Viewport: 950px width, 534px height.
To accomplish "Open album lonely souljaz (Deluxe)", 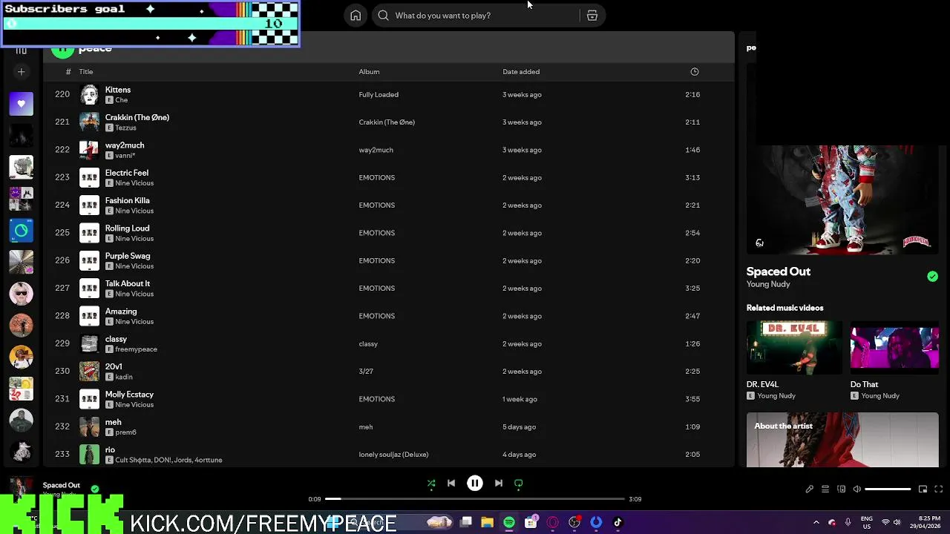I will (393, 455).
